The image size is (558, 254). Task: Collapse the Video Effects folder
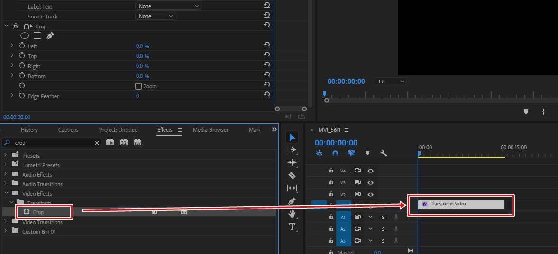coord(6,193)
